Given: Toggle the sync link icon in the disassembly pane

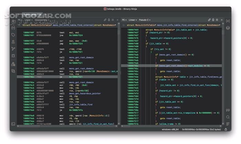Looking at the screenshot, I should (x=105, y=20).
